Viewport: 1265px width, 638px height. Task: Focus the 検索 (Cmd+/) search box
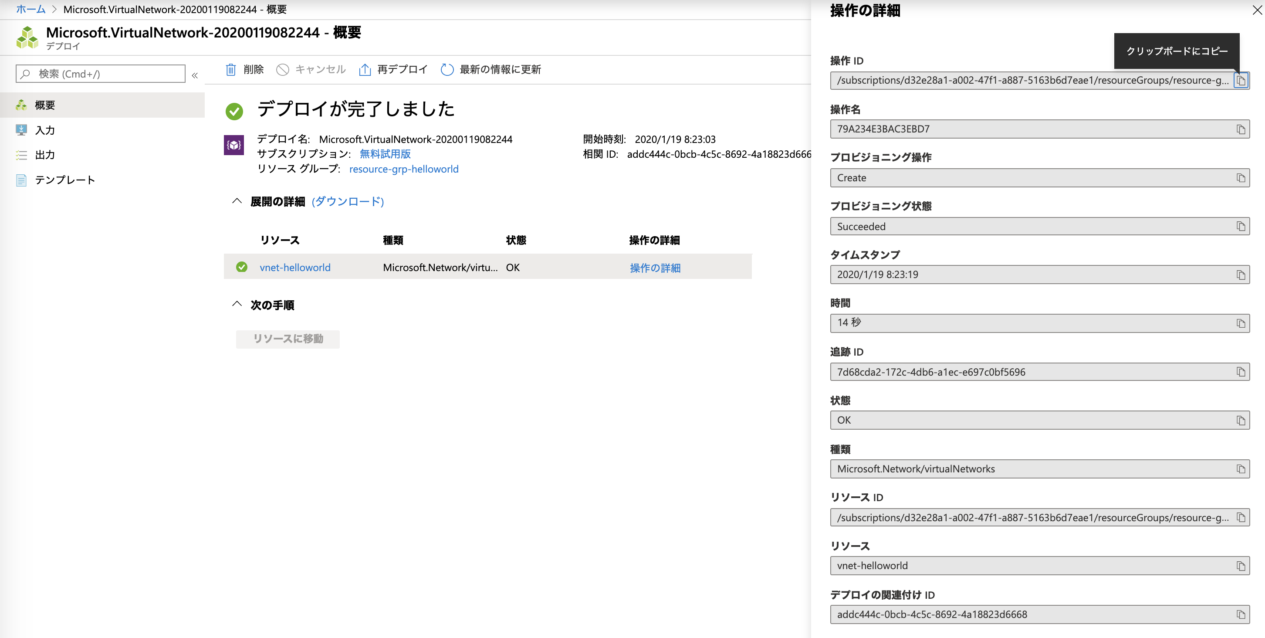(x=101, y=74)
